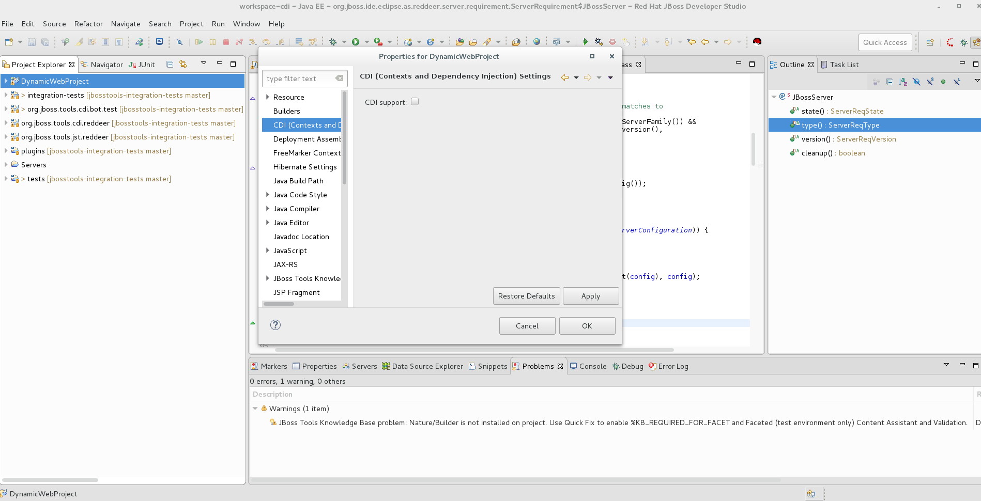
Task: Enable the CDI support checkbox
Action: 415,102
